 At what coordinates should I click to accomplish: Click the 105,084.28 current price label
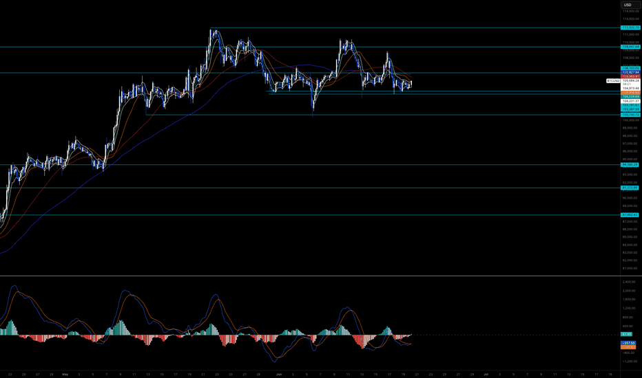point(630,80)
